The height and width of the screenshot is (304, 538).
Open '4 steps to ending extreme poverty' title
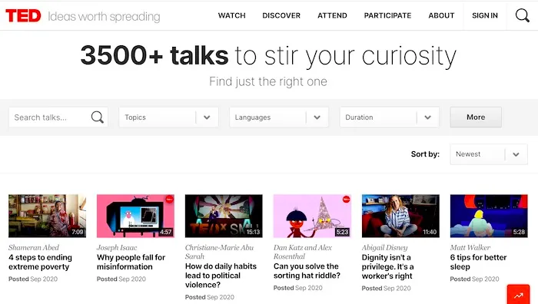pos(41,263)
